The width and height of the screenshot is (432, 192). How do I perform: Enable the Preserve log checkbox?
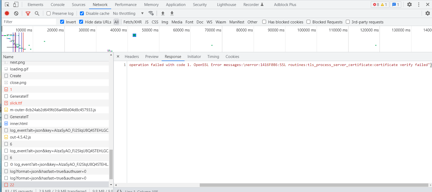click(x=48, y=14)
